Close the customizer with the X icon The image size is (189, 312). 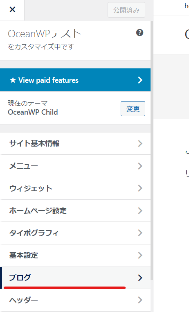click(12, 9)
